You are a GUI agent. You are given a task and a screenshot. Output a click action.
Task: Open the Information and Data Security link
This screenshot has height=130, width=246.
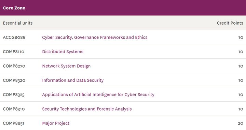click(73, 80)
